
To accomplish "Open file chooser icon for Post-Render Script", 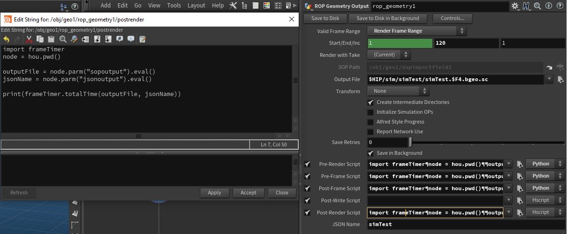I will coord(519,213).
